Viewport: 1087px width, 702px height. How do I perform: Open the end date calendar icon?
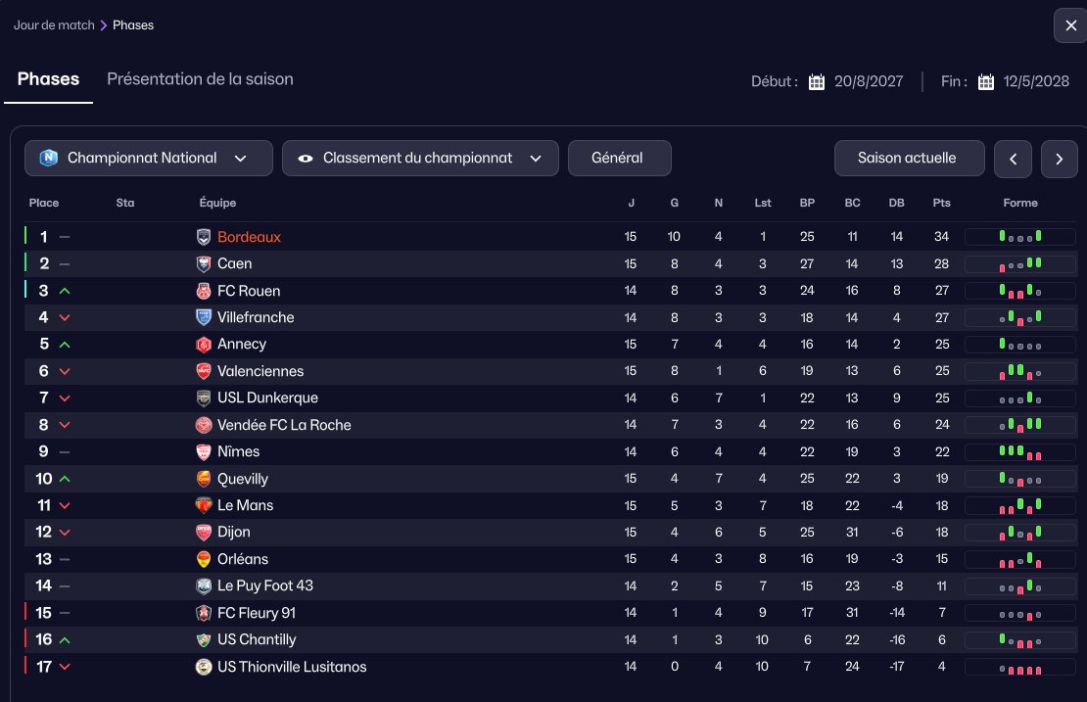pyautogui.click(x=986, y=82)
